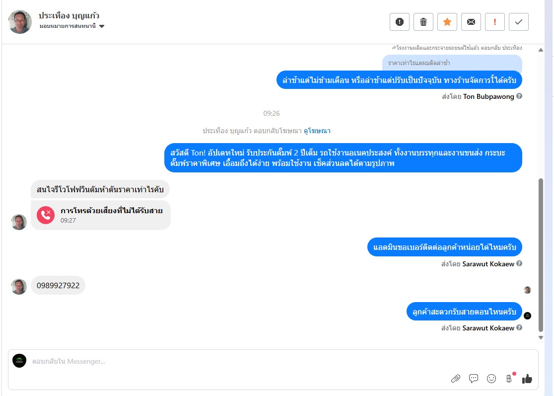The image size is (554, 396).
Task: Click the trash delete conversation icon
Action: pos(423,22)
